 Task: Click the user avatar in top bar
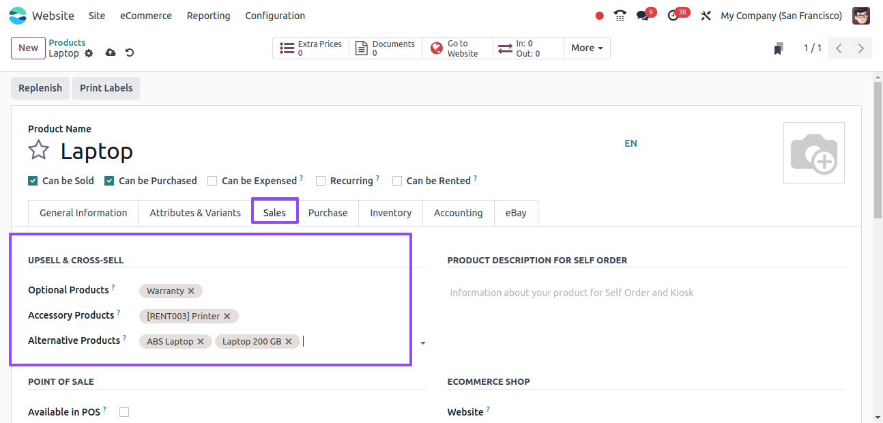tap(861, 15)
